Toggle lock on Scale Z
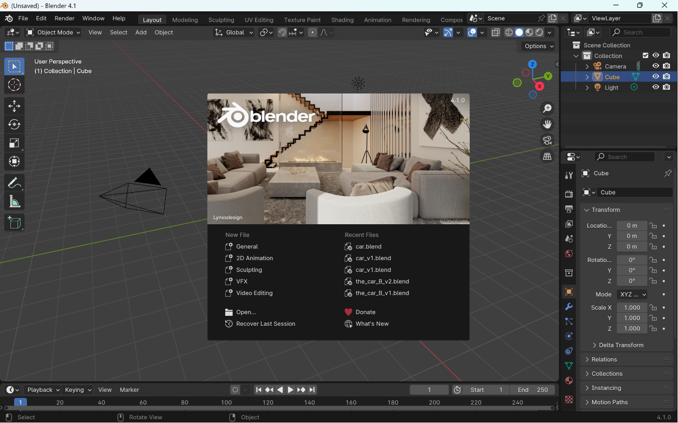678x423 pixels. pos(653,329)
